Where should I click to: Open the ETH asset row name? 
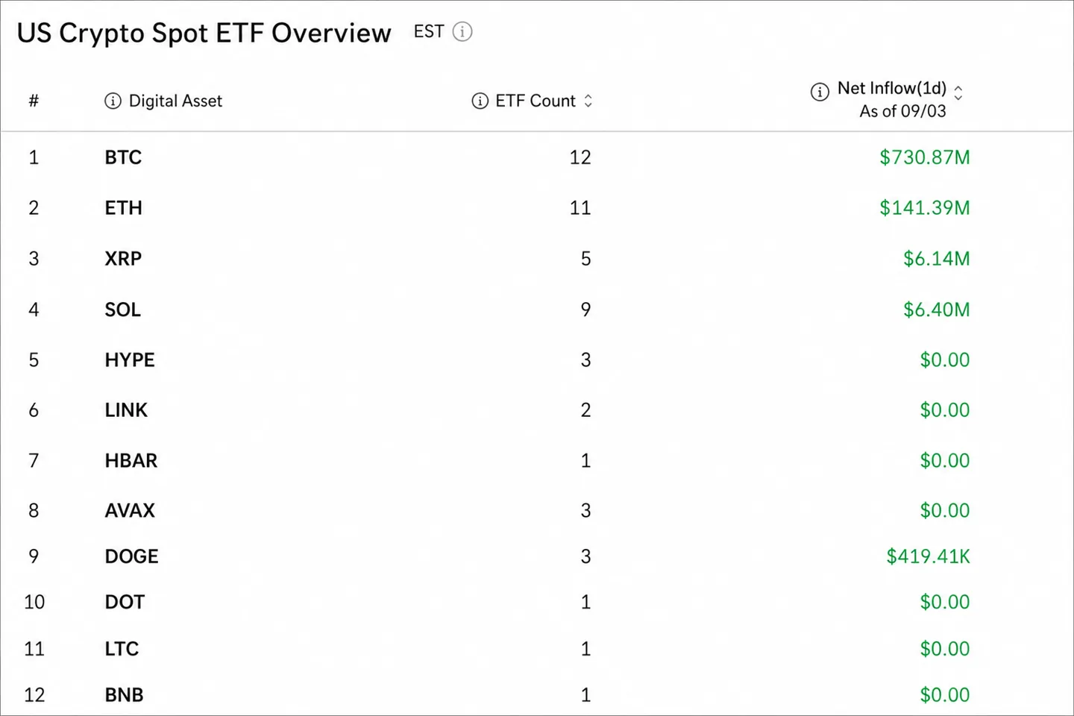[x=123, y=208]
